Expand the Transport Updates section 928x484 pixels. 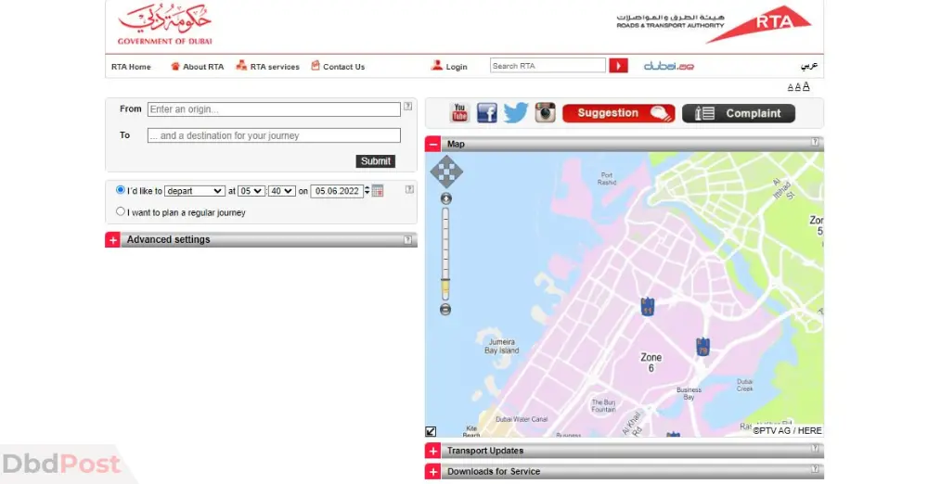coord(432,451)
